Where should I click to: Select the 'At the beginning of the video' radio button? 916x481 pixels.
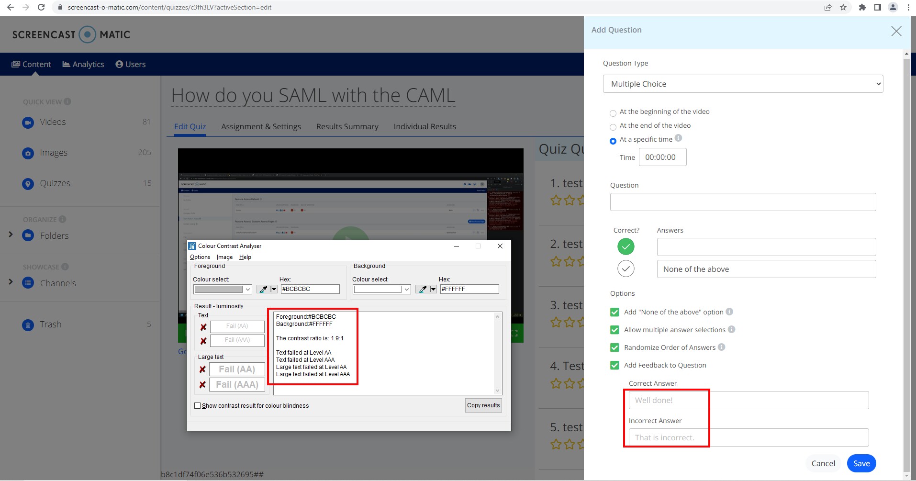pyautogui.click(x=613, y=113)
